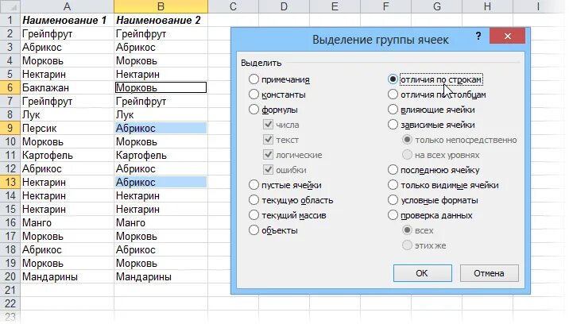Image resolution: width=569 pixels, height=324 pixels.
Task: Choose the 'константы' option
Action: tap(254, 94)
